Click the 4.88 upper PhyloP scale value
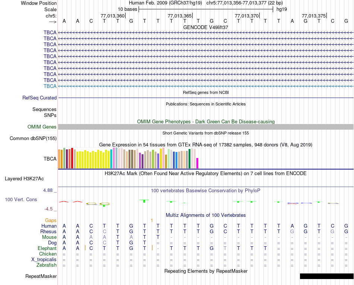 click(48, 190)
